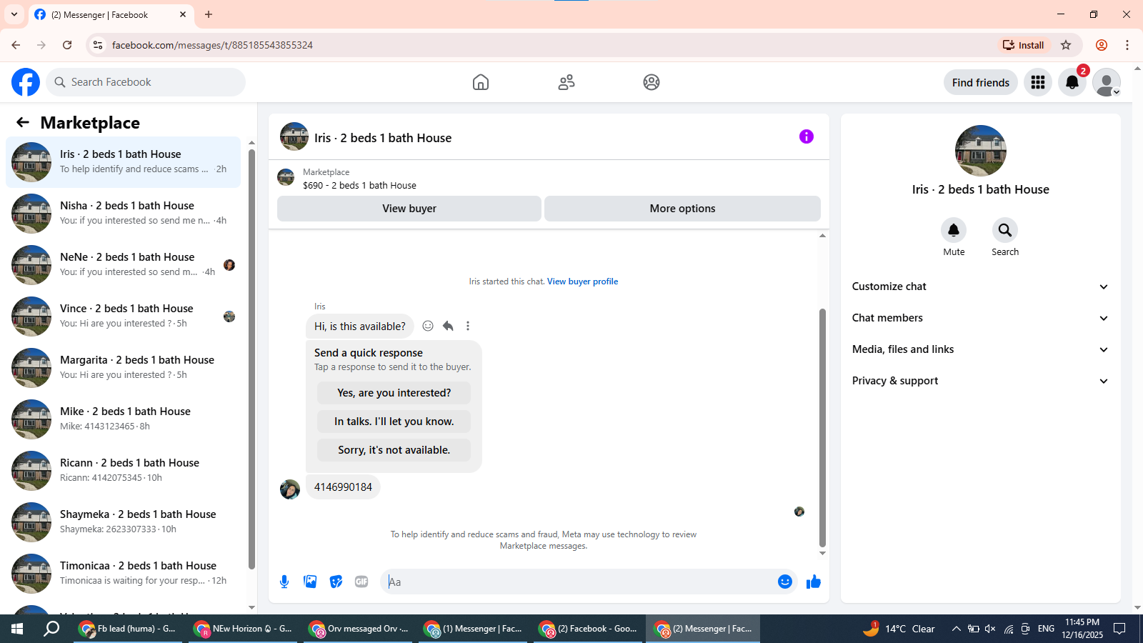Reload the browser page
The height and width of the screenshot is (643, 1143).
(67, 45)
